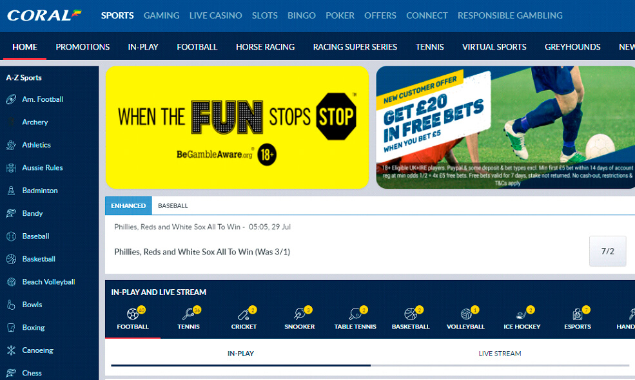Open the Chess sidebar icon
The width and height of the screenshot is (635, 380).
pos(11,373)
